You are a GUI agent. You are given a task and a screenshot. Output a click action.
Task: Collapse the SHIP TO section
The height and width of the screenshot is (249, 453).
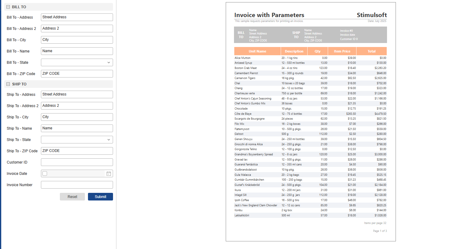click(x=8, y=84)
